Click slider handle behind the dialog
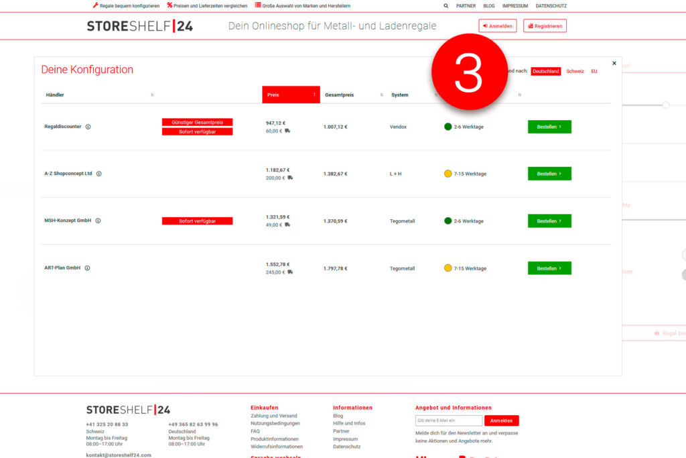This screenshot has width=686, height=458. click(666, 105)
